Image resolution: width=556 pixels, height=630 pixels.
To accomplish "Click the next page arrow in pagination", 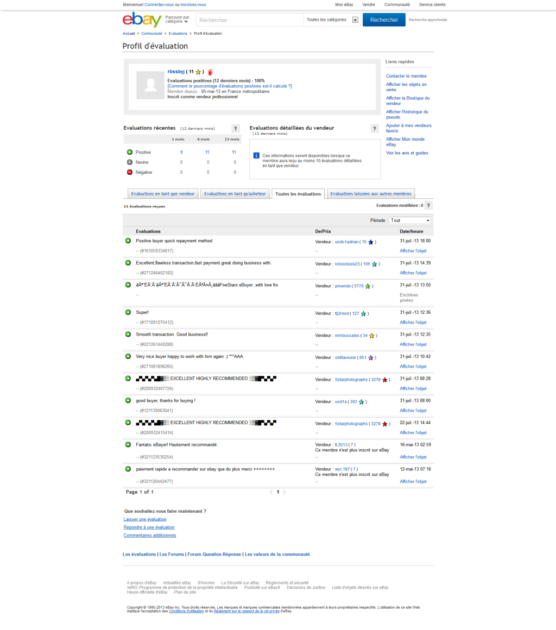I will pyautogui.click(x=285, y=492).
